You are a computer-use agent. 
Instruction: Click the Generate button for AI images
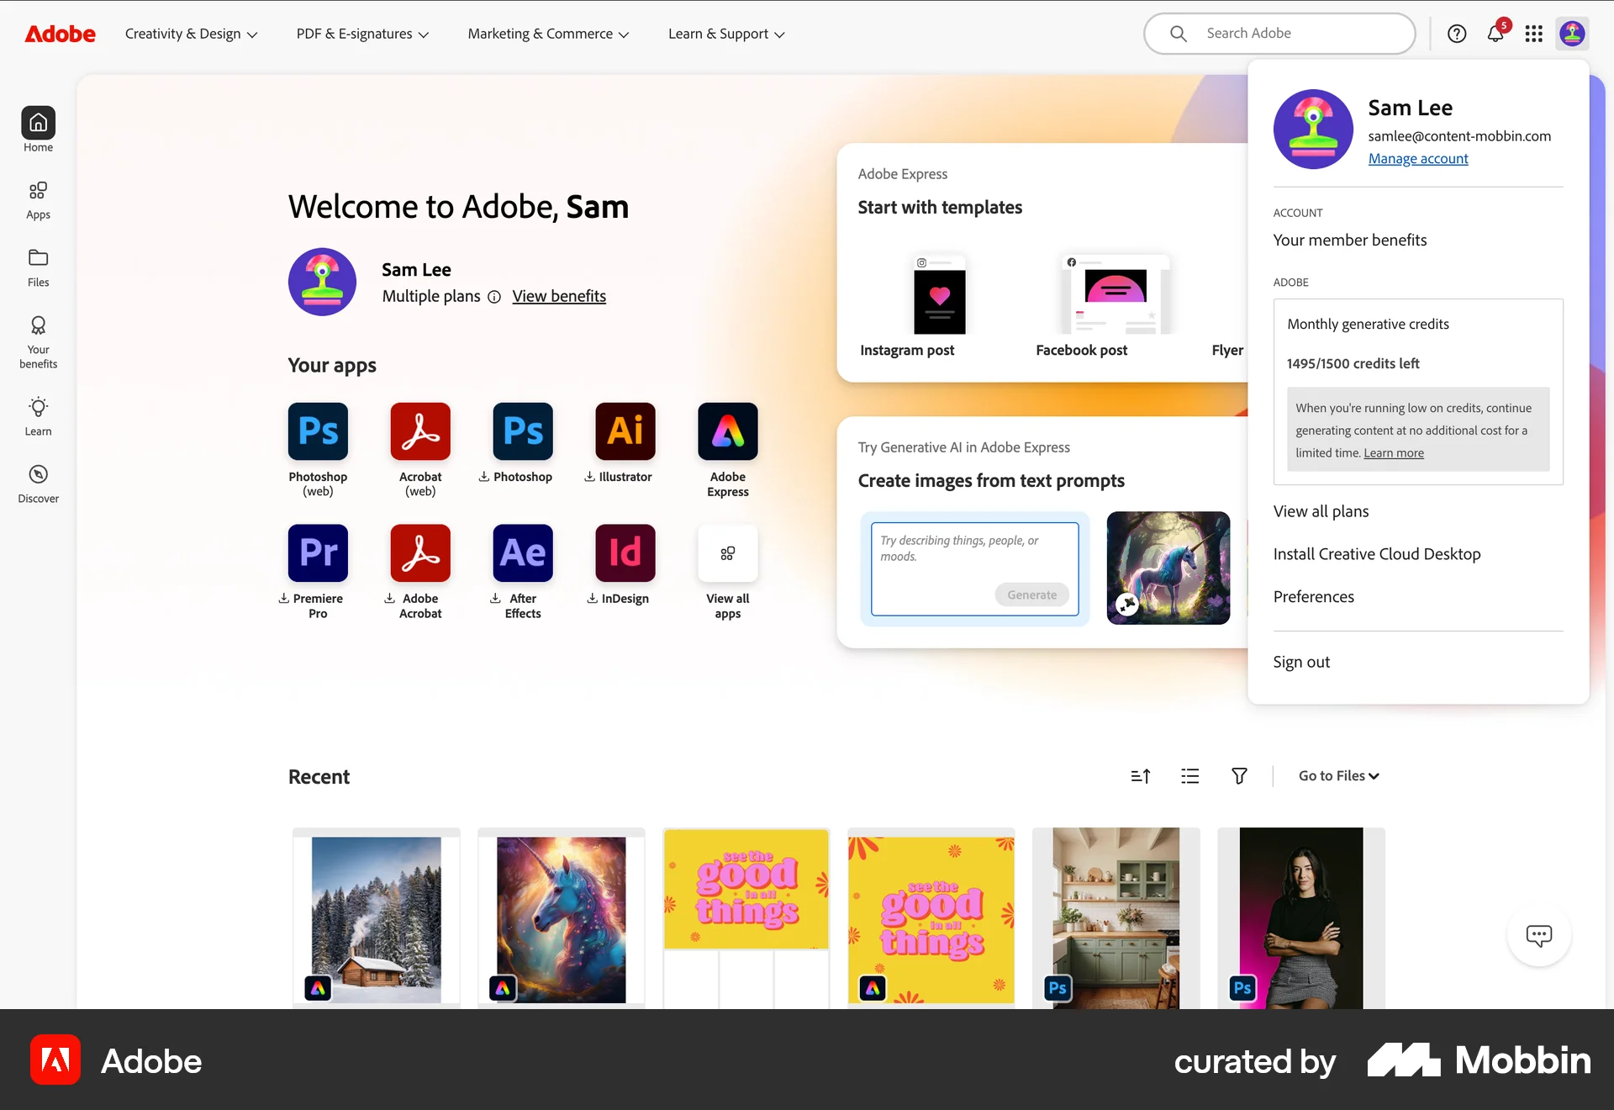(1032, 595)
